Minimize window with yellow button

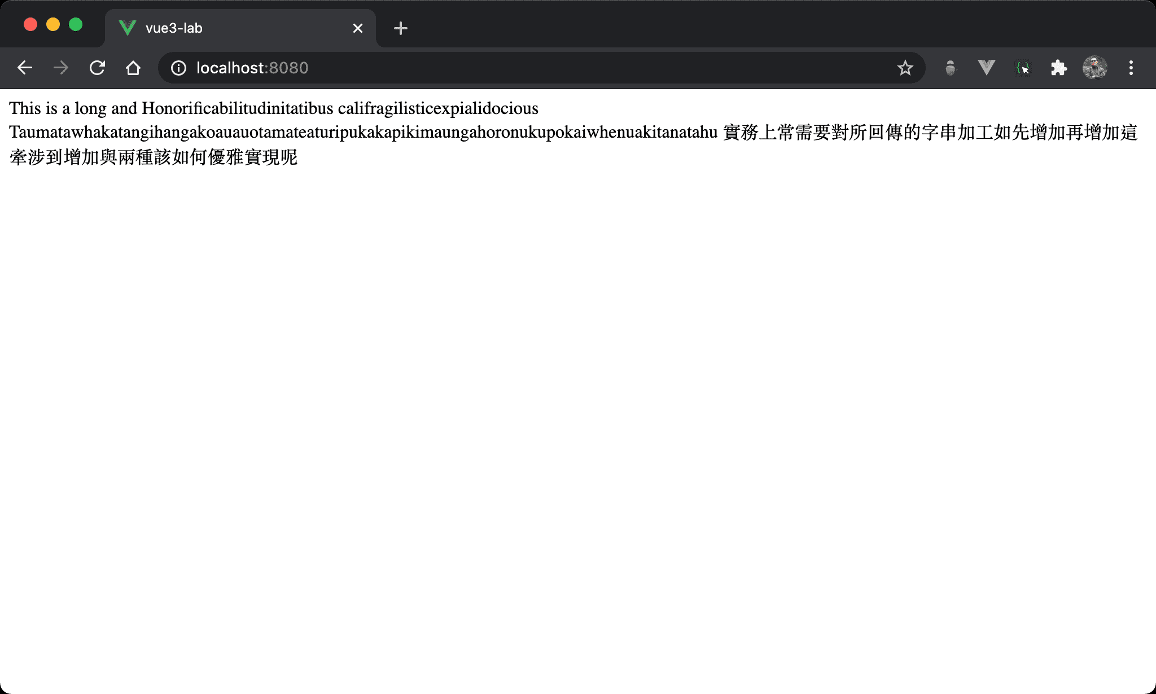click(53, 24)
